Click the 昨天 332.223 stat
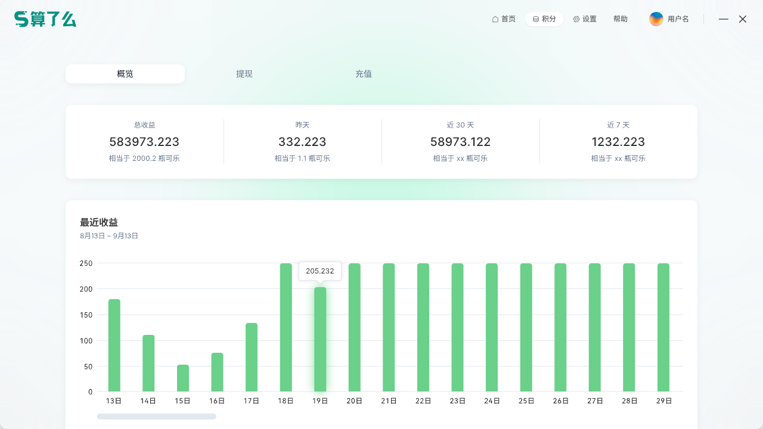This screenshot has width=763, height=429. point(302,142)
